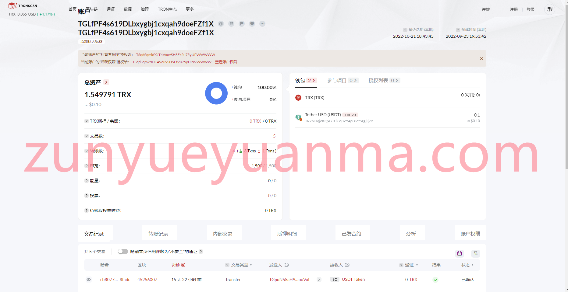
Task: Search by sender in 发送人 column
Action: (x=286, y=265)
